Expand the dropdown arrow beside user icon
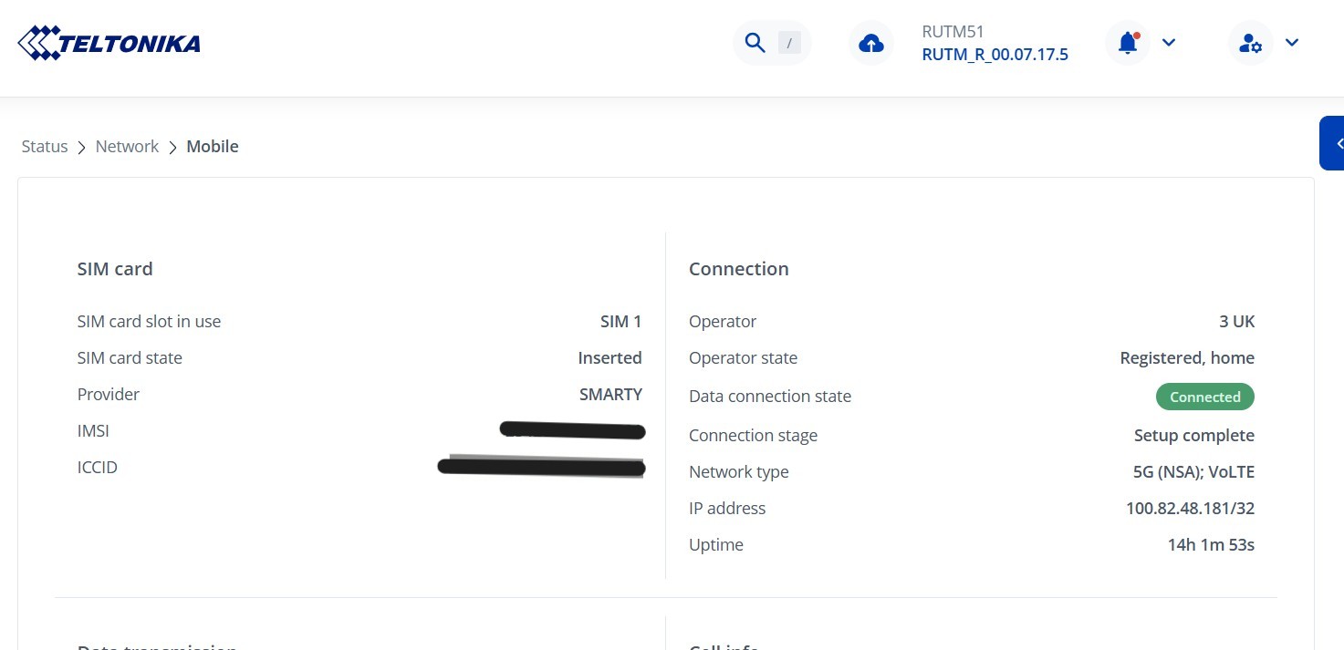The width and height of the screenshot is (1344, 650). coord(1292,43)
